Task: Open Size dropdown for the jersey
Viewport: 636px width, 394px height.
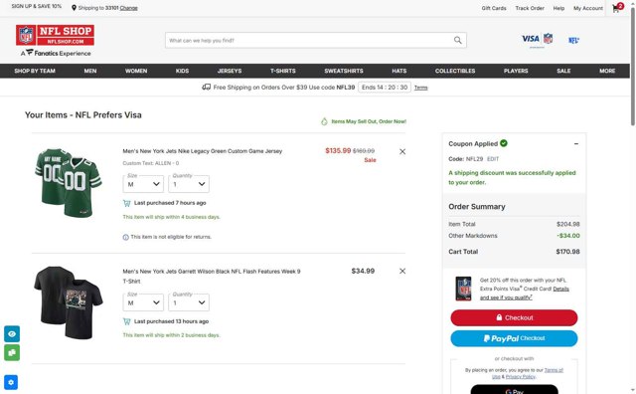Action: pos(143,184)
